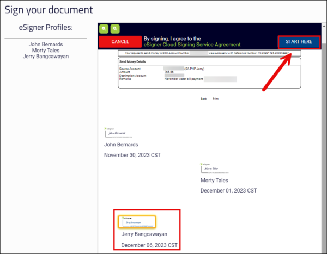The height and width of the screenshot is (254, 327).
Task: Click the right green magnifier zoom icon
Action: (115, 29)
